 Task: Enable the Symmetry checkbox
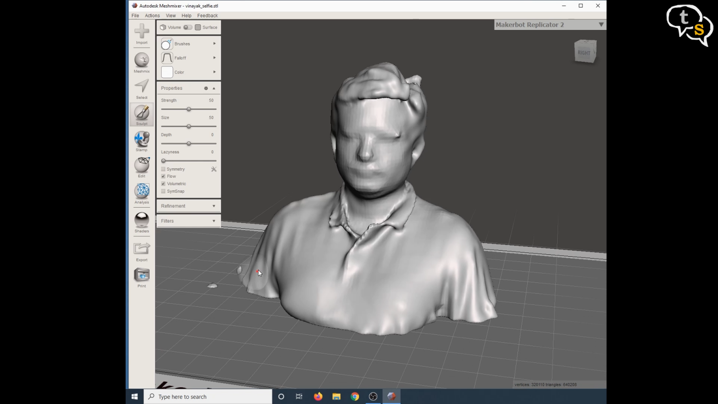163,169
